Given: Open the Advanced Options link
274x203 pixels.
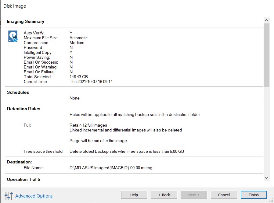Looking at the screenshot, I should coord(34,196).
